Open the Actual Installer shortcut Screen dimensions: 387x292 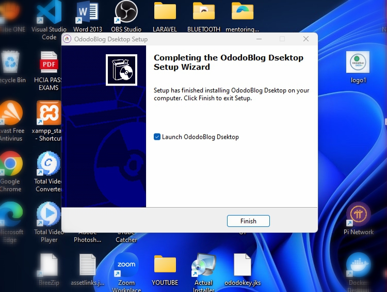pyautogui.click(x=203, y=265)
